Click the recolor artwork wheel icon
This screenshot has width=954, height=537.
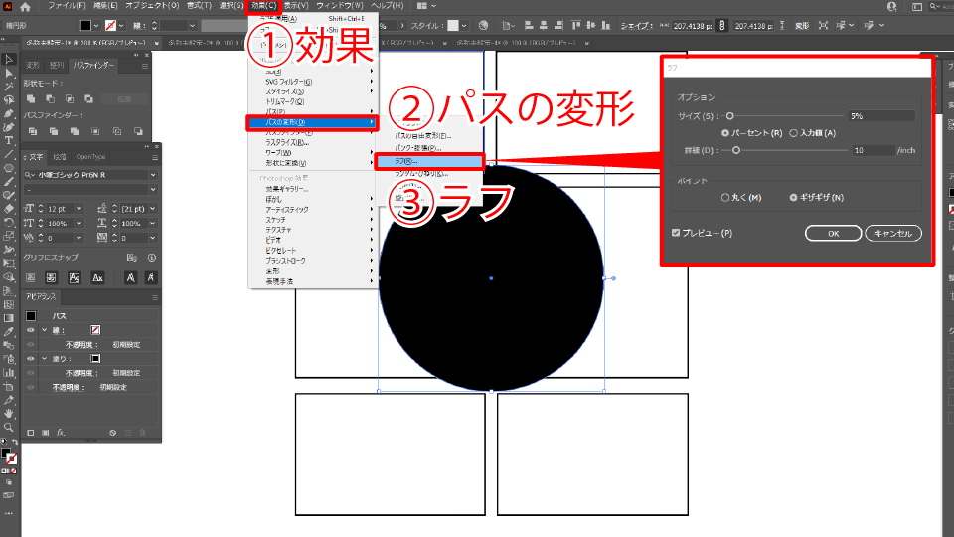click(484, 26)
